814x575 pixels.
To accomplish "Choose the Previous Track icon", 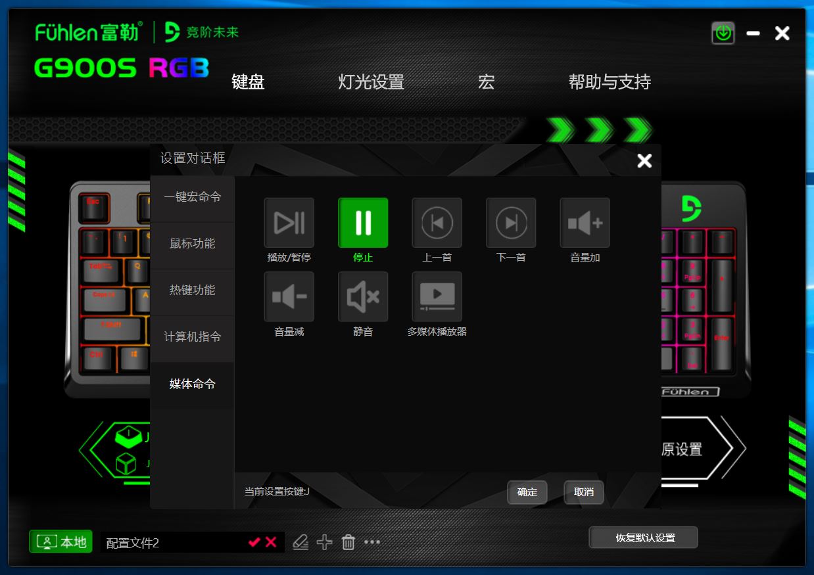I will 437,223.
